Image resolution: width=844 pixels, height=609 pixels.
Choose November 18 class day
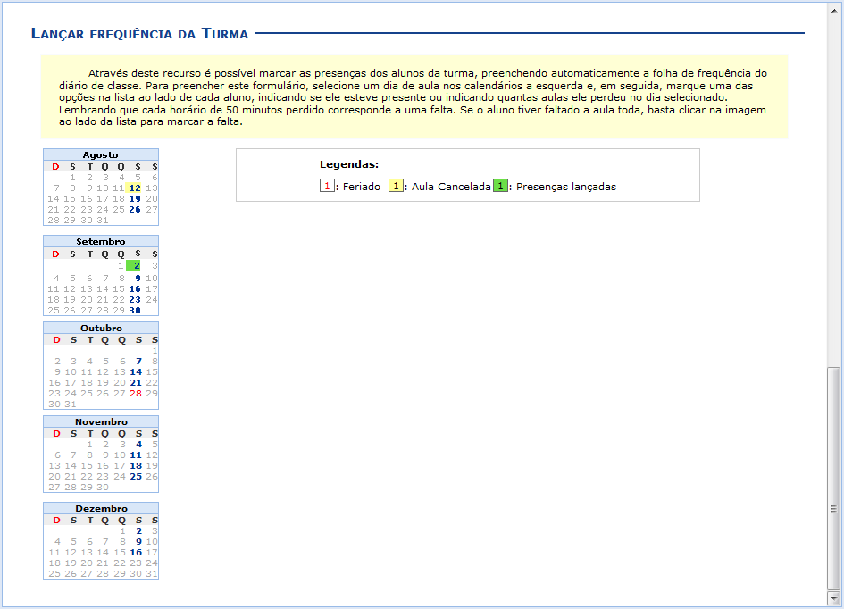136,466
